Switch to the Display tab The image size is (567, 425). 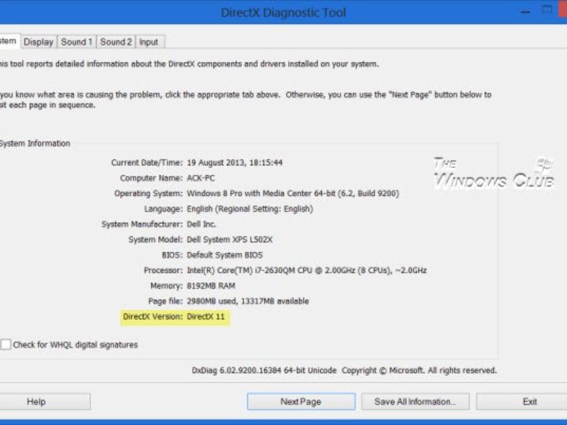coord(38,42)
